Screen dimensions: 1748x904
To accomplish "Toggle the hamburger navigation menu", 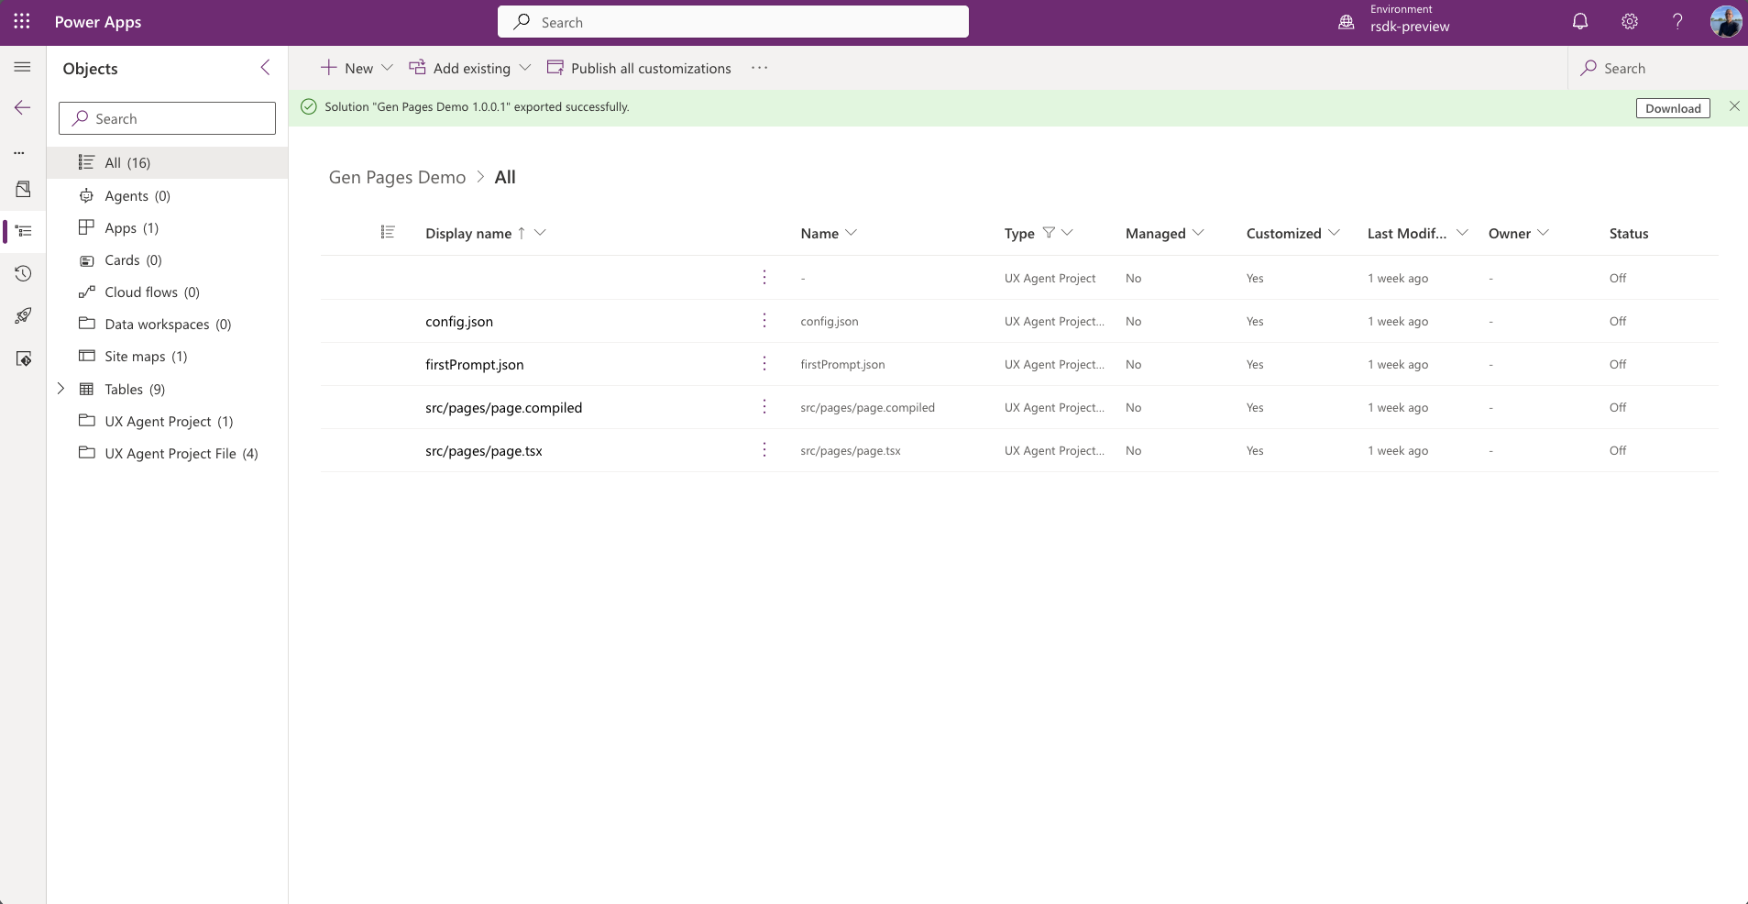I will point(23,67).
